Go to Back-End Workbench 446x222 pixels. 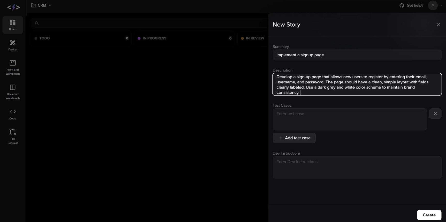[13, 92]
